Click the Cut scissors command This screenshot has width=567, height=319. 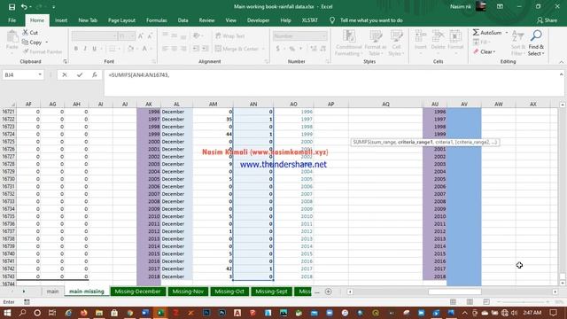click(x=30, y=33)
